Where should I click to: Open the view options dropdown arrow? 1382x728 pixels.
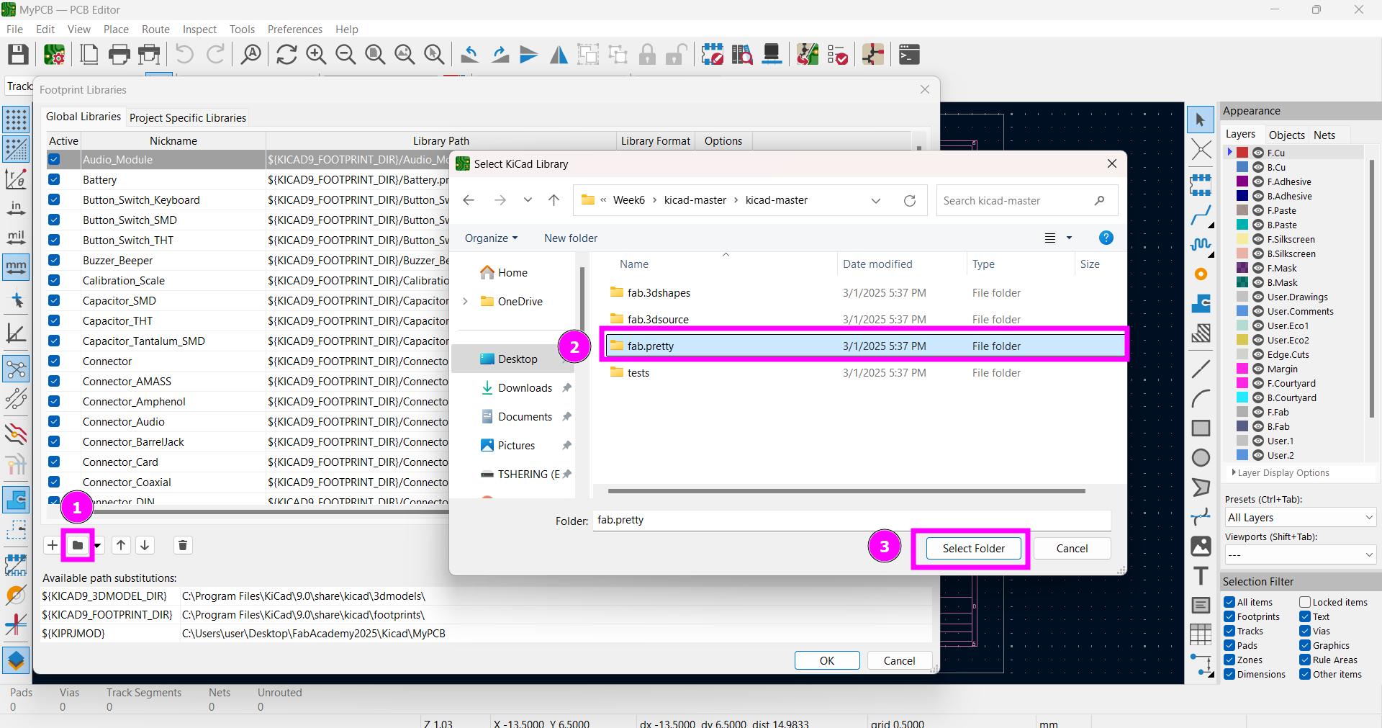click(x=1069, y=238)
